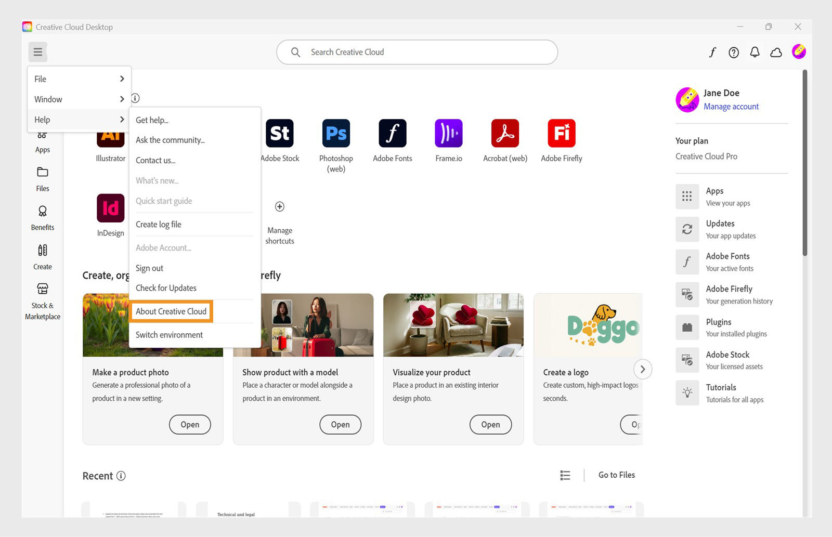Open the cloud storage status icon
This screenshot has width=832, height=537.
776,52
